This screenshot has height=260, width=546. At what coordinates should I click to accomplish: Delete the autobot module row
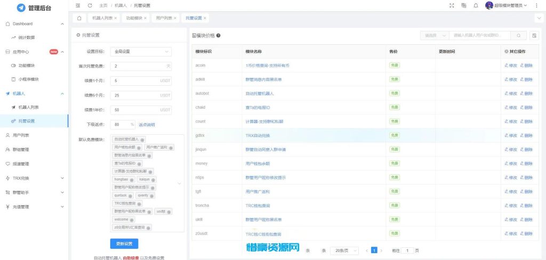point(526,93)
